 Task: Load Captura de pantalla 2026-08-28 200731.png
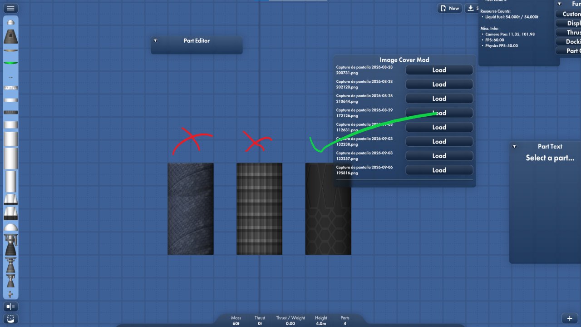439,70
